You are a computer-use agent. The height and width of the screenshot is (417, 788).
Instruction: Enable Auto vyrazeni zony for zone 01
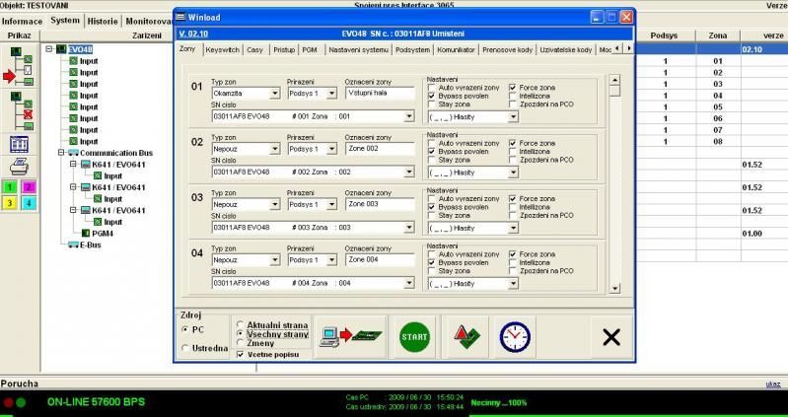[432, 88]
